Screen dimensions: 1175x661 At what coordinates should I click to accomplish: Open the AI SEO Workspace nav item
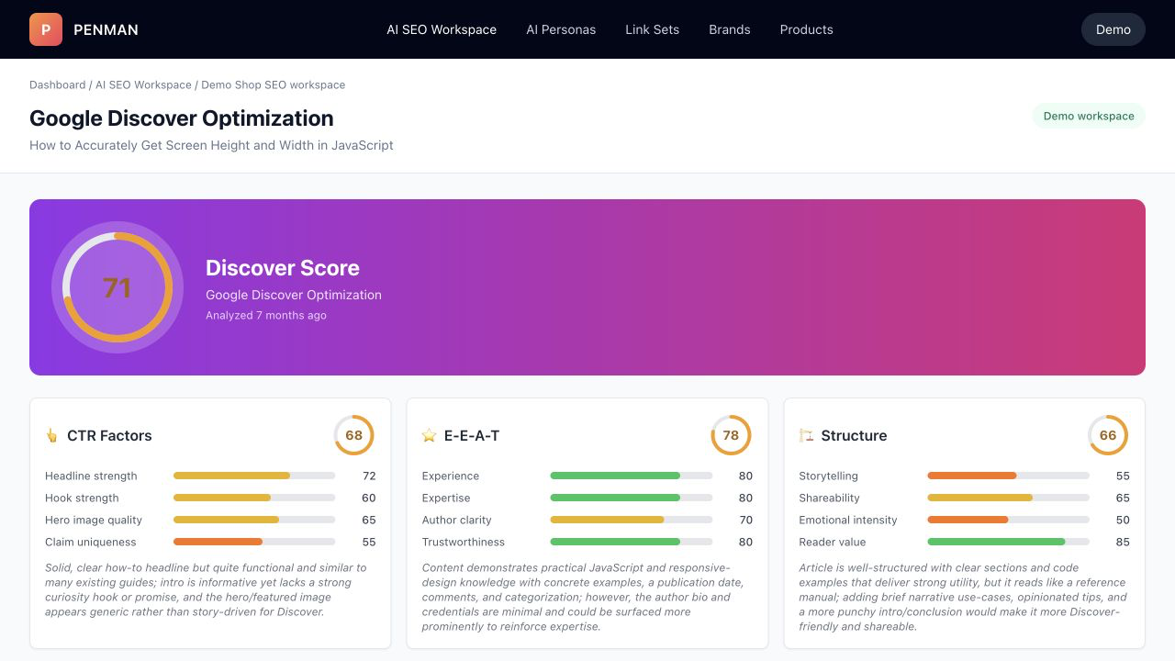click(442, 29)
